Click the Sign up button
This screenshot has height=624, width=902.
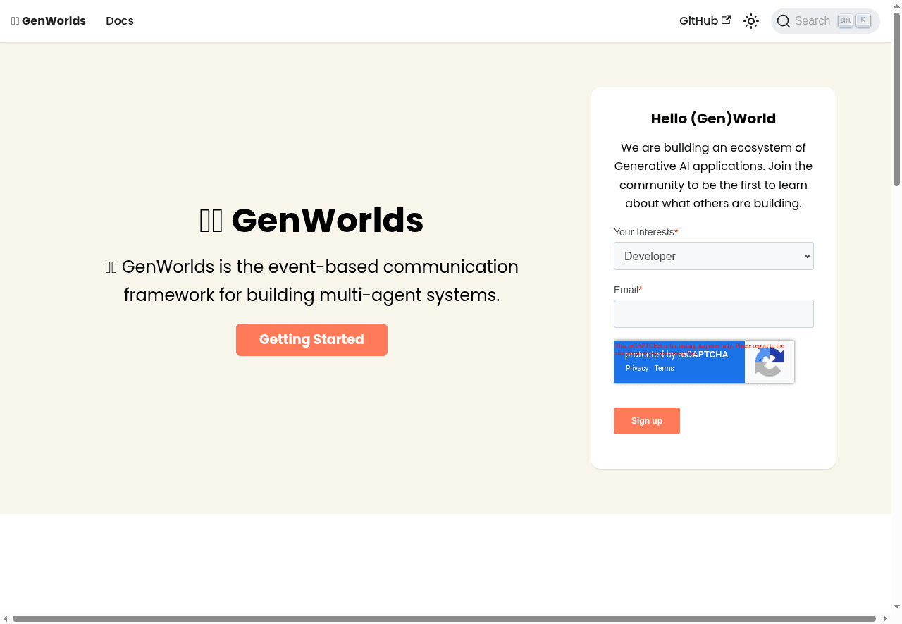[x=646, y=420]
